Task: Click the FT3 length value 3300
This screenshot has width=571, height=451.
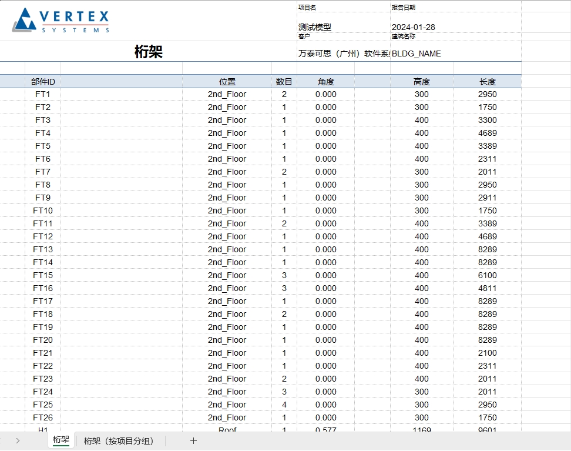Action: tap(487, 120)
